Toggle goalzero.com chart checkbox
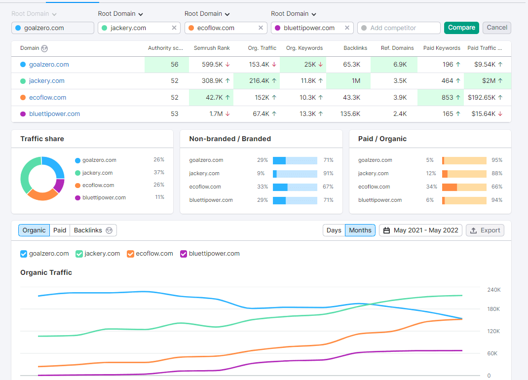The image size is (528, 380). 24,254
